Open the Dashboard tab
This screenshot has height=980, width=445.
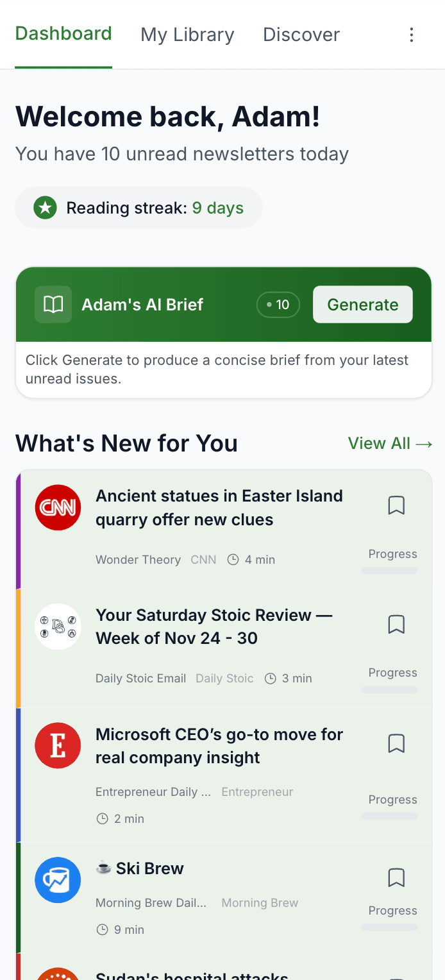point(63,34)
